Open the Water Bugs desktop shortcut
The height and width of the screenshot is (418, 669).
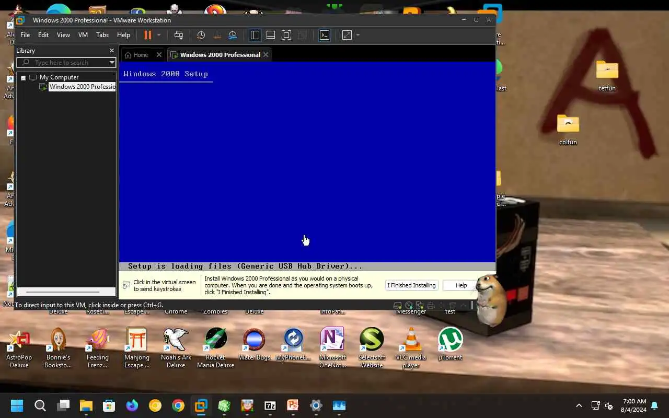[255, 344]
